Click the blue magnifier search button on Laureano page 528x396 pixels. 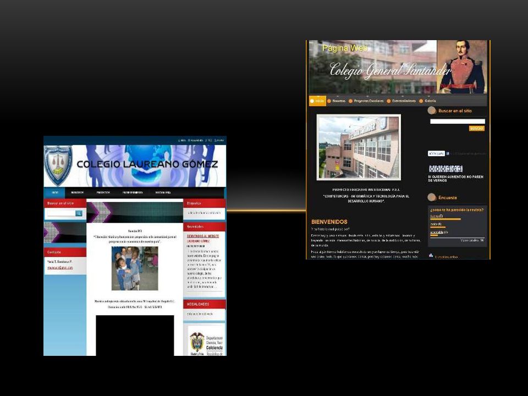tap(79, 213)
